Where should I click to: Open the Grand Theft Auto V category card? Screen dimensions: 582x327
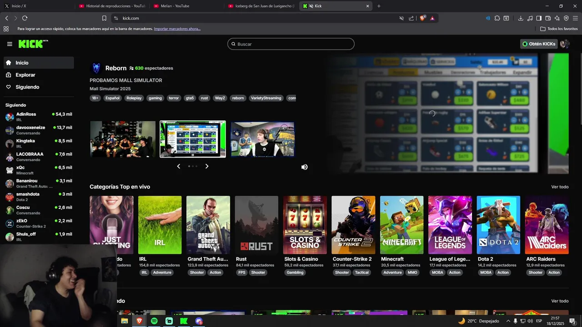tap(208, 225)
